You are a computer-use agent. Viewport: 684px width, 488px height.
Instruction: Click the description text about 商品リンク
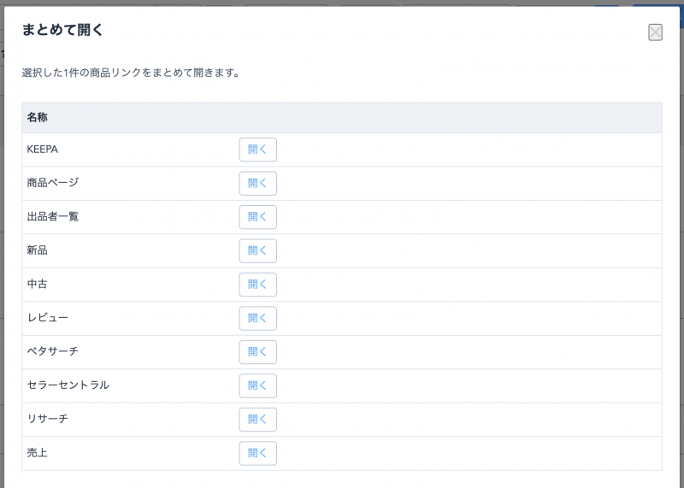[131, 73]
